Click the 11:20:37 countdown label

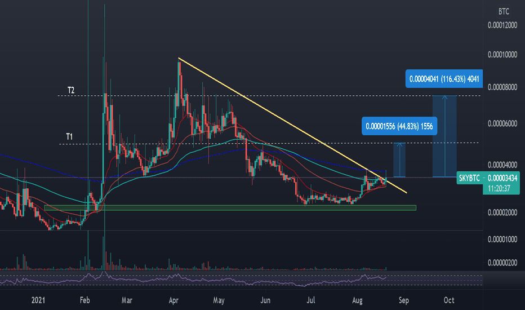pyautogui.click(x=499, y=189)
